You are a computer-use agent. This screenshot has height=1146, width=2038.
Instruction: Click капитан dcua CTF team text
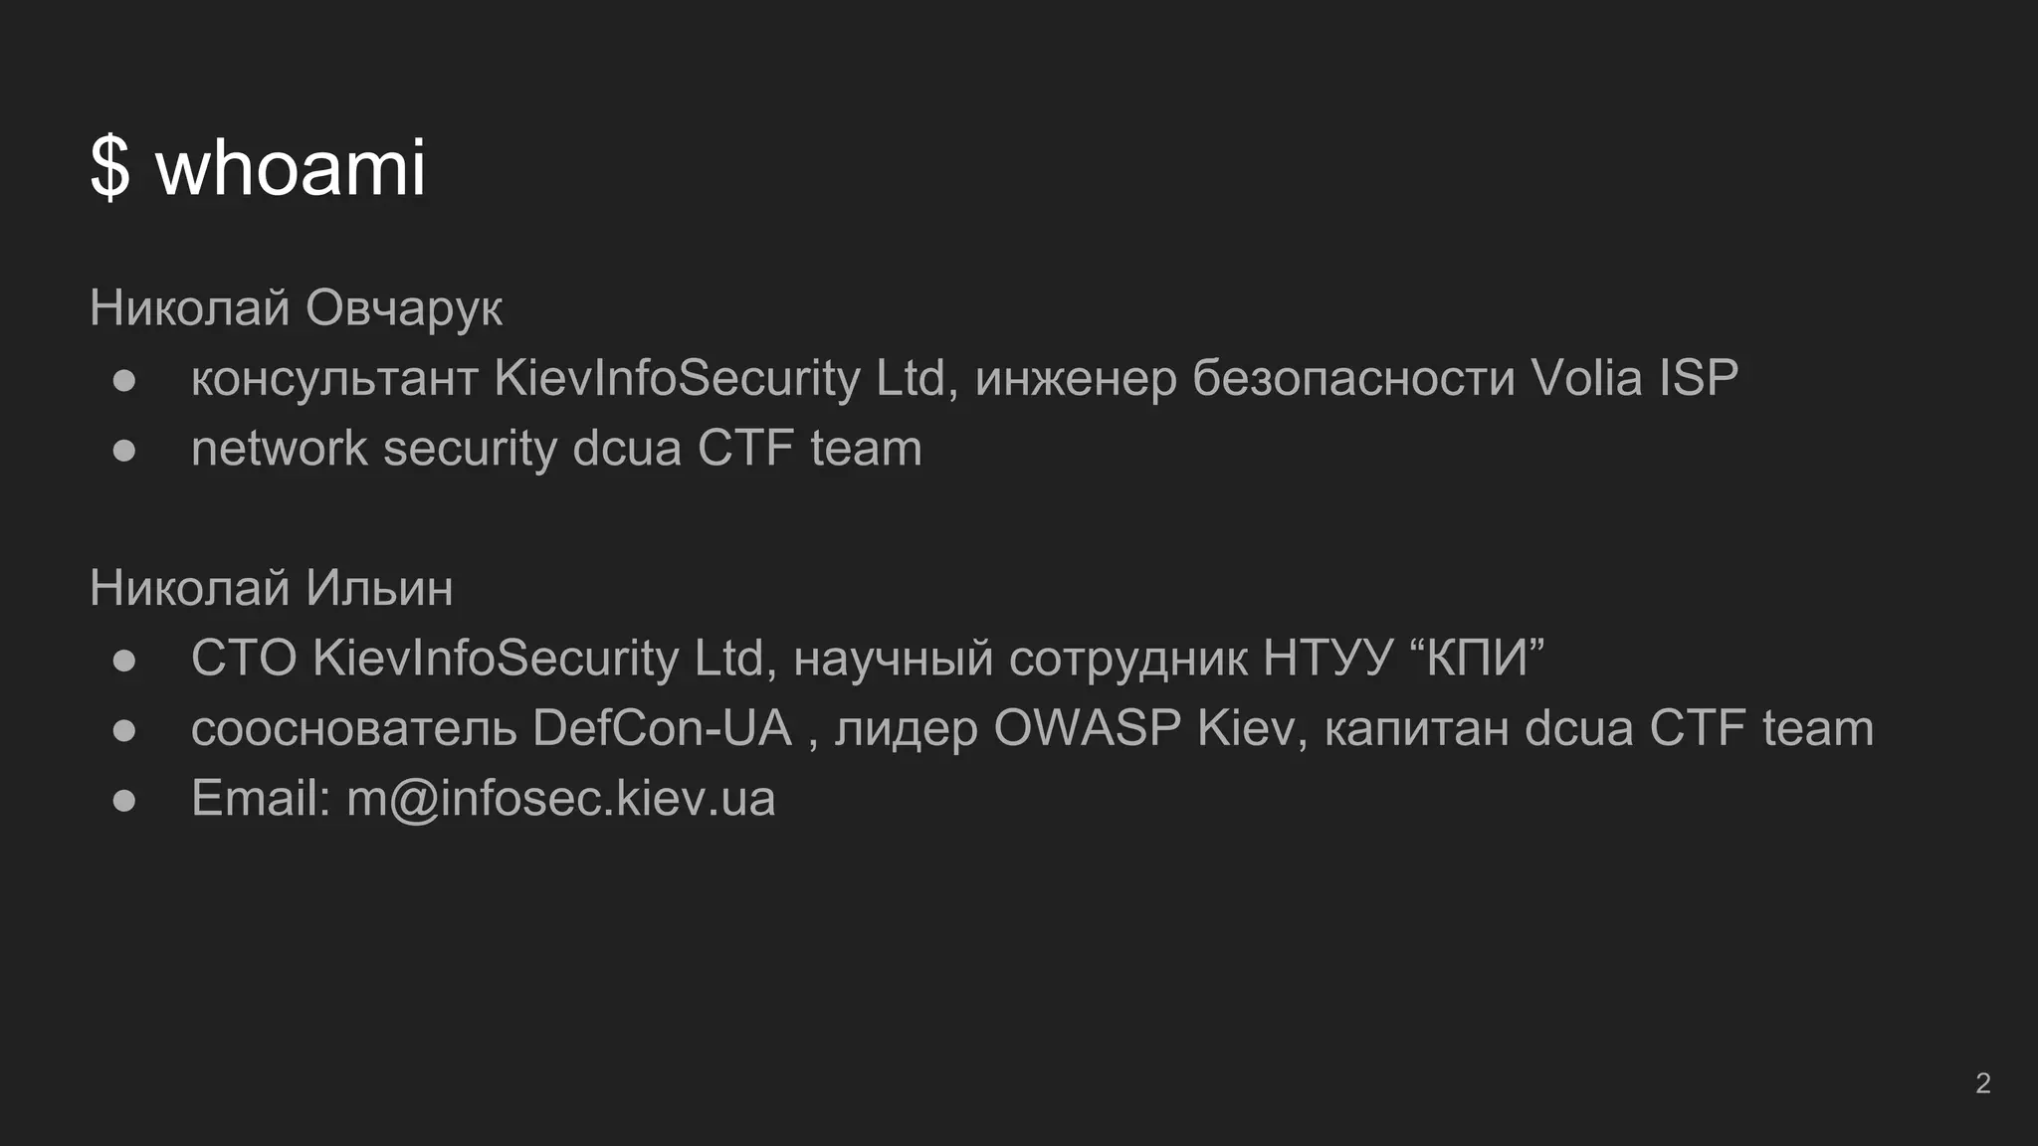pos(1599,728)
